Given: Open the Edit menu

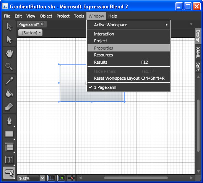Looking at the screenshot, I should pos(18,16).
